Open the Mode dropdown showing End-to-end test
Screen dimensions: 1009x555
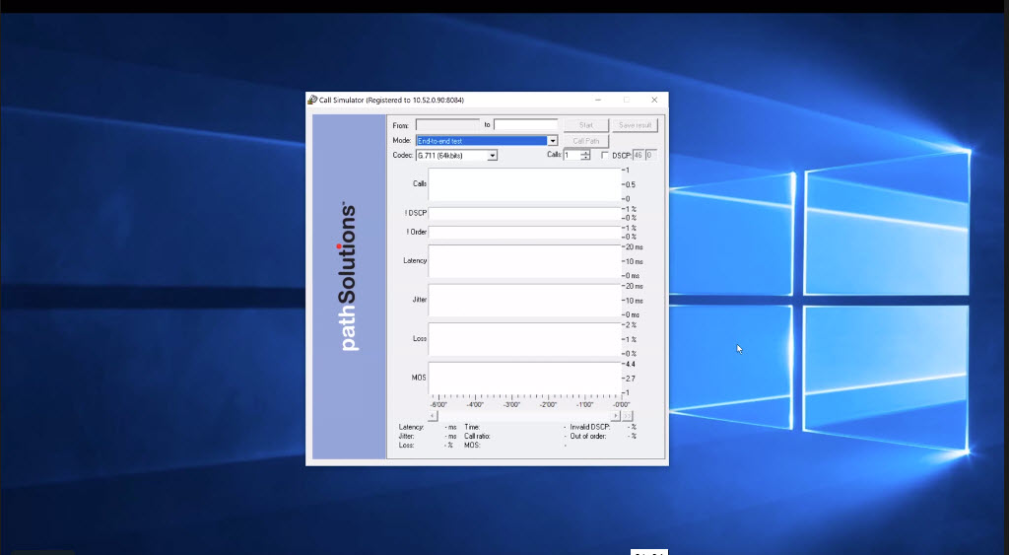tap(552, 141)
